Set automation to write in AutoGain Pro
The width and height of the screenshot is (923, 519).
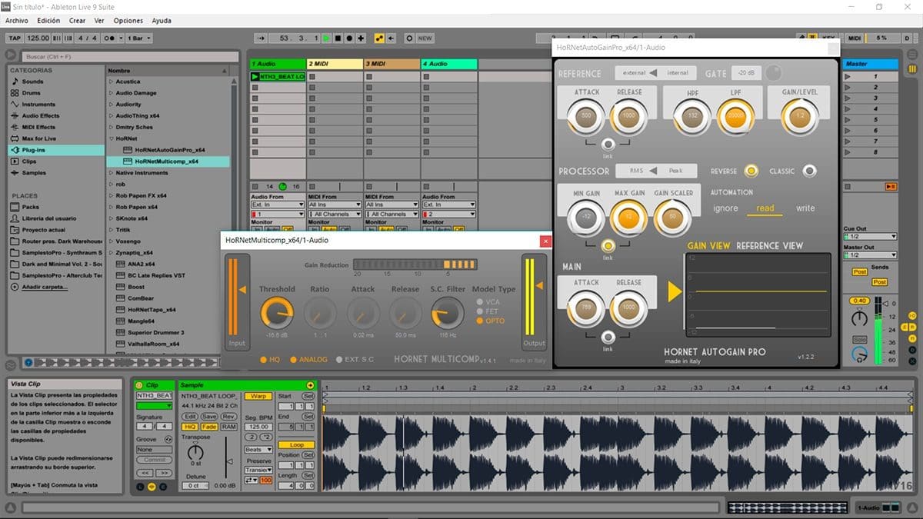tap(805, 208)
